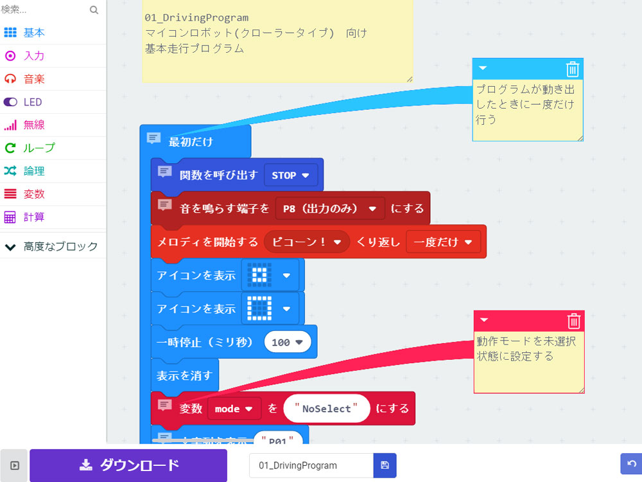The height and width of the screenshot is (482, 642).
Task: Collapse the blue comment note
Action: (483, 68)
